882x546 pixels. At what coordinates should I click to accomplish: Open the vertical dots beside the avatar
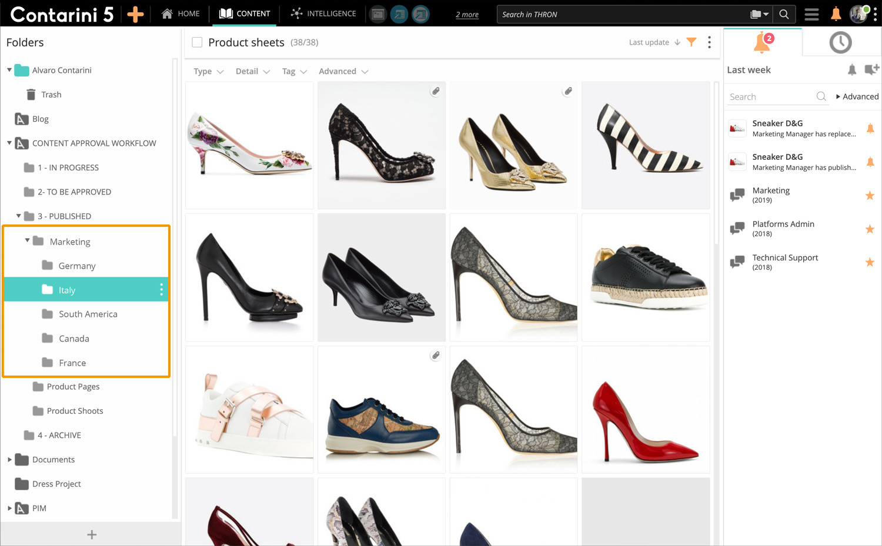(875, 14)
